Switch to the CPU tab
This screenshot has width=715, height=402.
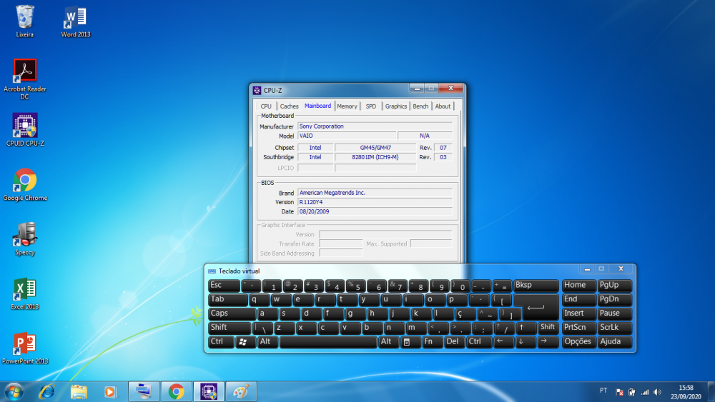(266, 106)
